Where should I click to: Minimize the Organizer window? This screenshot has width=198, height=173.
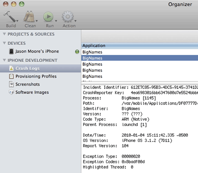pos(14,4)
